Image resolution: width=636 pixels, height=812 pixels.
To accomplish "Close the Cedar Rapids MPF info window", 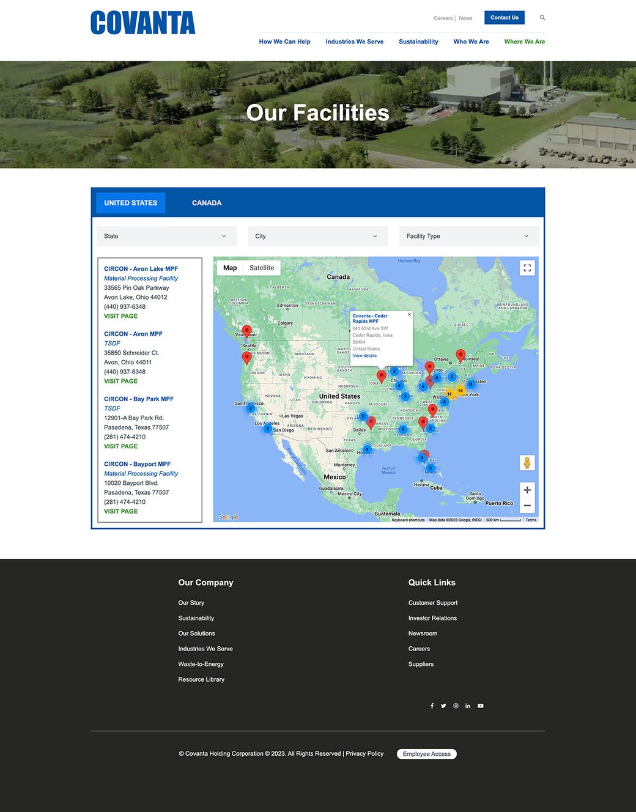I will (409, 314).
